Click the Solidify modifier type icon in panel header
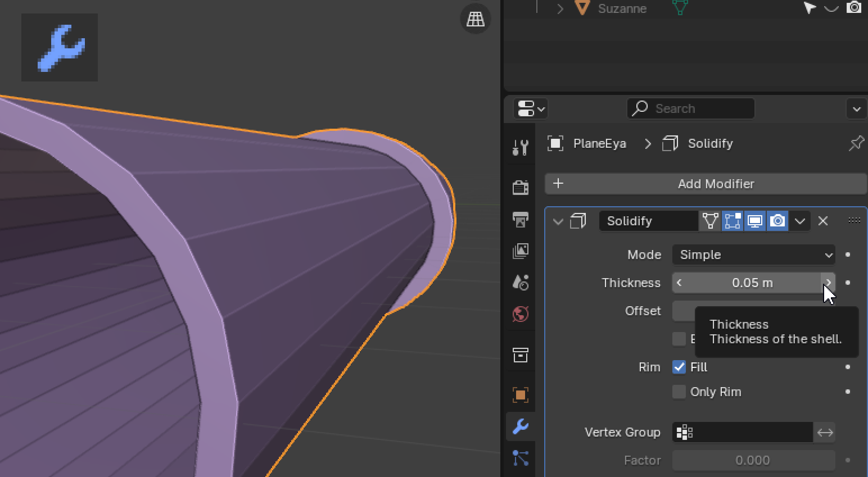Viewport: 868px width, 477px height. coord(578,221)
